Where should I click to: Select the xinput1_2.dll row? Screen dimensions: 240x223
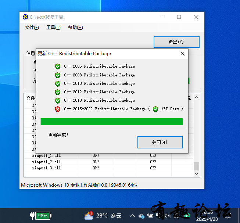click(x=109, y=162)
